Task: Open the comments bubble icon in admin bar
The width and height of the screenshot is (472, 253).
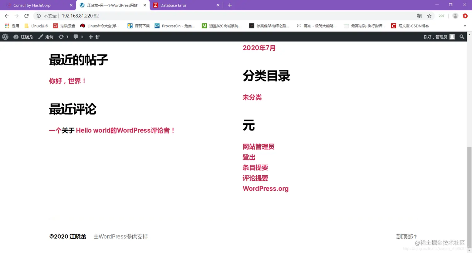Action: coord(76,37)
